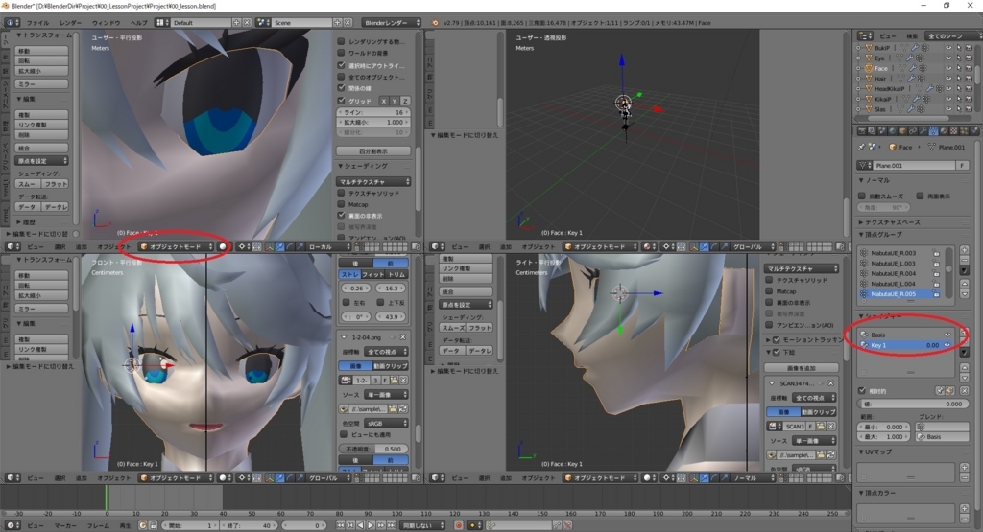Open the Object Data properties tab icon
This screenshot has height=532, width=983.
click(933, 130)
